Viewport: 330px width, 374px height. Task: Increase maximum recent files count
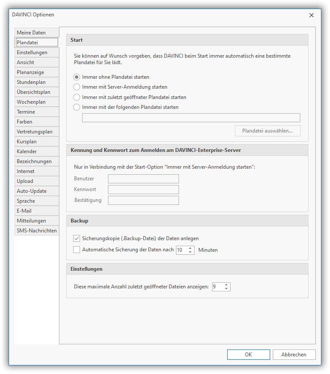[226, 284]
